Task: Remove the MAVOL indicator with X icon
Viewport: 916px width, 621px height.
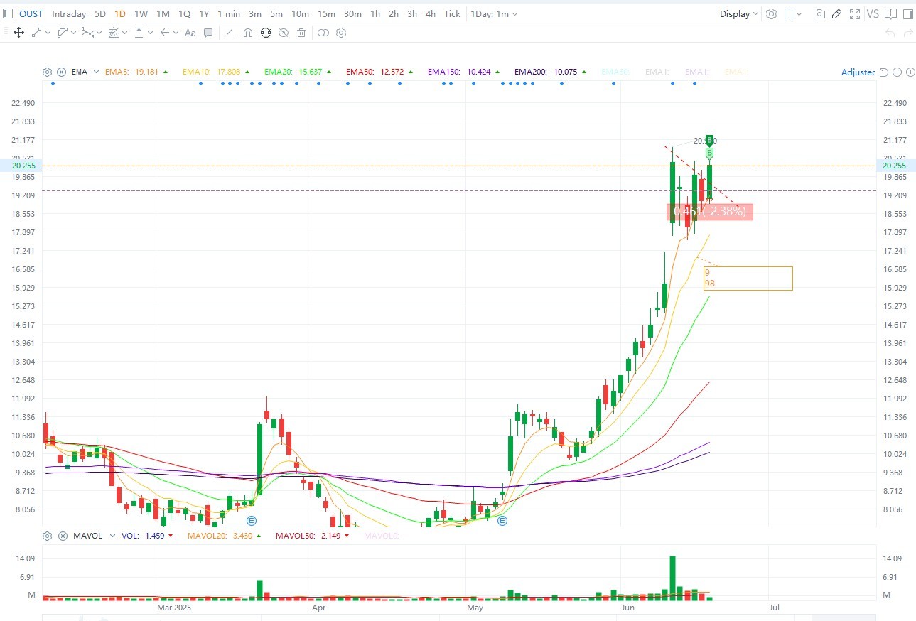Action: (x=62, y=536)
